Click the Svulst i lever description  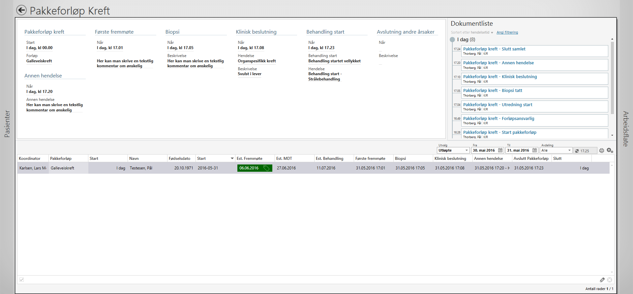click(250, 74)
